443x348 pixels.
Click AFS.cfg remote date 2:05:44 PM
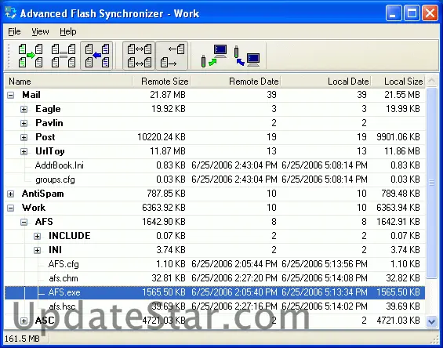[x=234, y=264]
